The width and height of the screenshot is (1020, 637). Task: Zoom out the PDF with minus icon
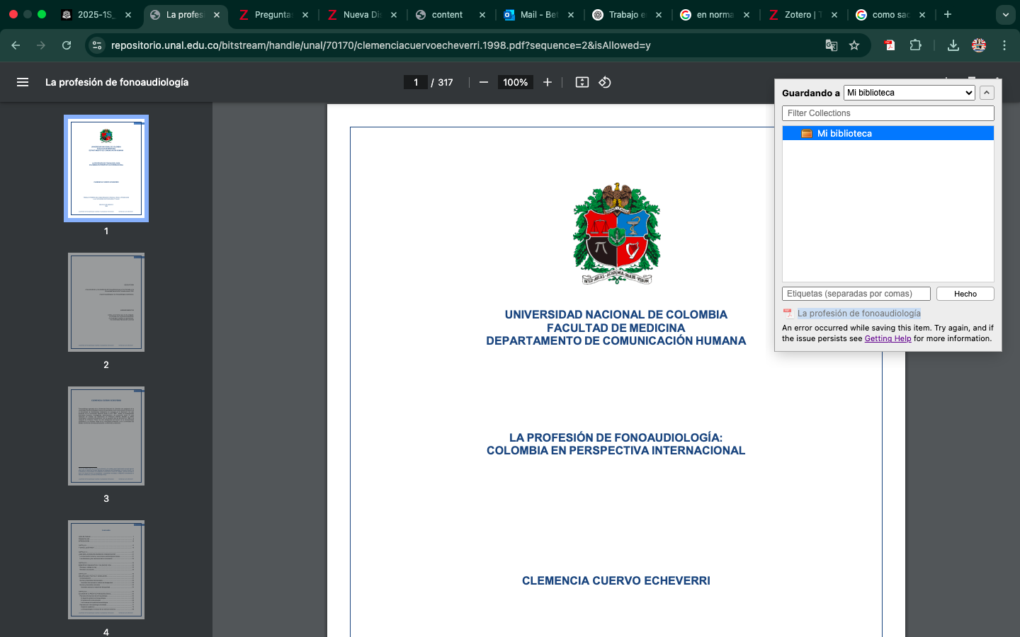(484, 82)
